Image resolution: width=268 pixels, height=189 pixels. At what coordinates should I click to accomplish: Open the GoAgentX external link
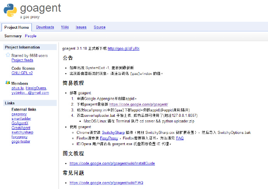(20, 123)
